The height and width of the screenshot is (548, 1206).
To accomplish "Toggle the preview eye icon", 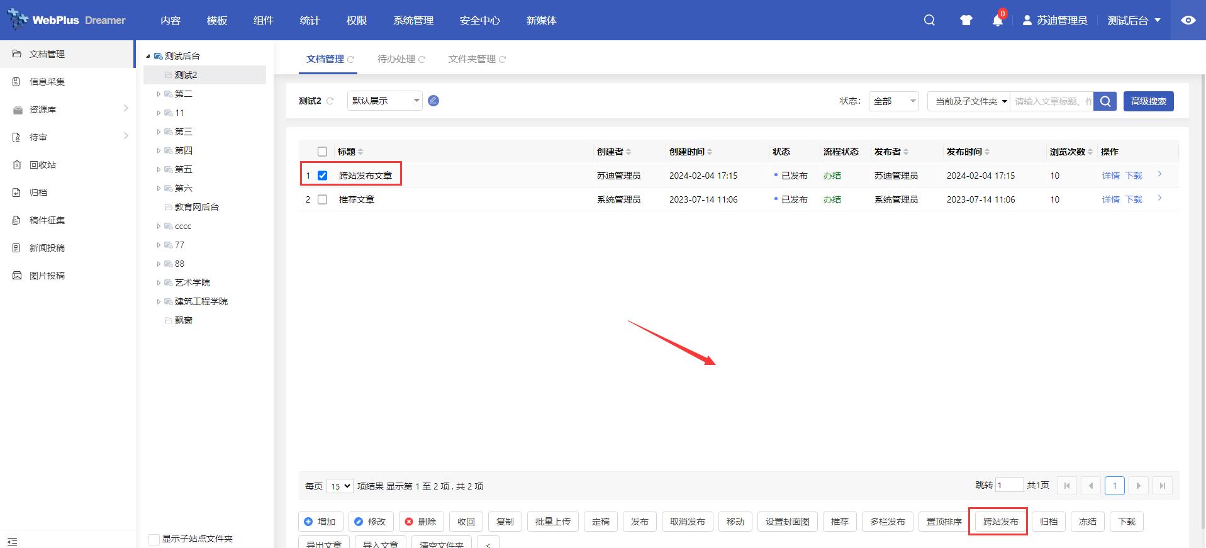I will [x=1188, y=20].
